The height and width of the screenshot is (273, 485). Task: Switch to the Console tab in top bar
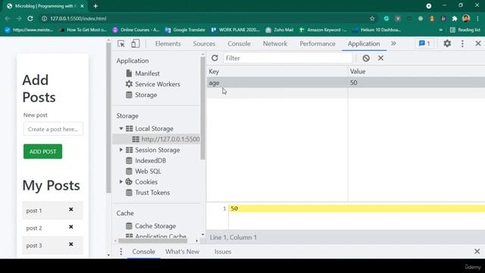pos(239,44)
